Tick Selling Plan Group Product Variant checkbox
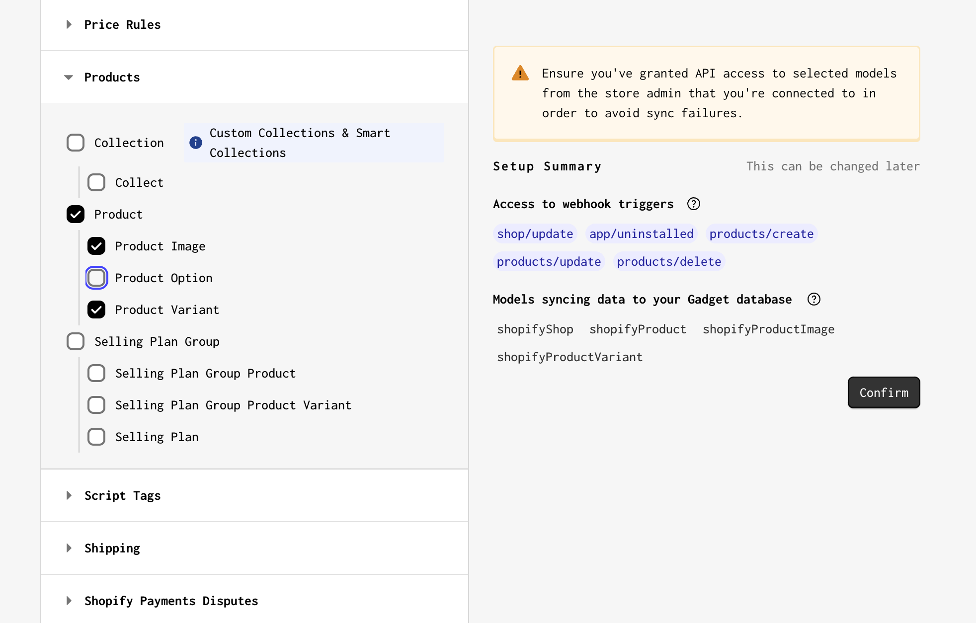Screen dimensions: 976x623 [96, 405]
